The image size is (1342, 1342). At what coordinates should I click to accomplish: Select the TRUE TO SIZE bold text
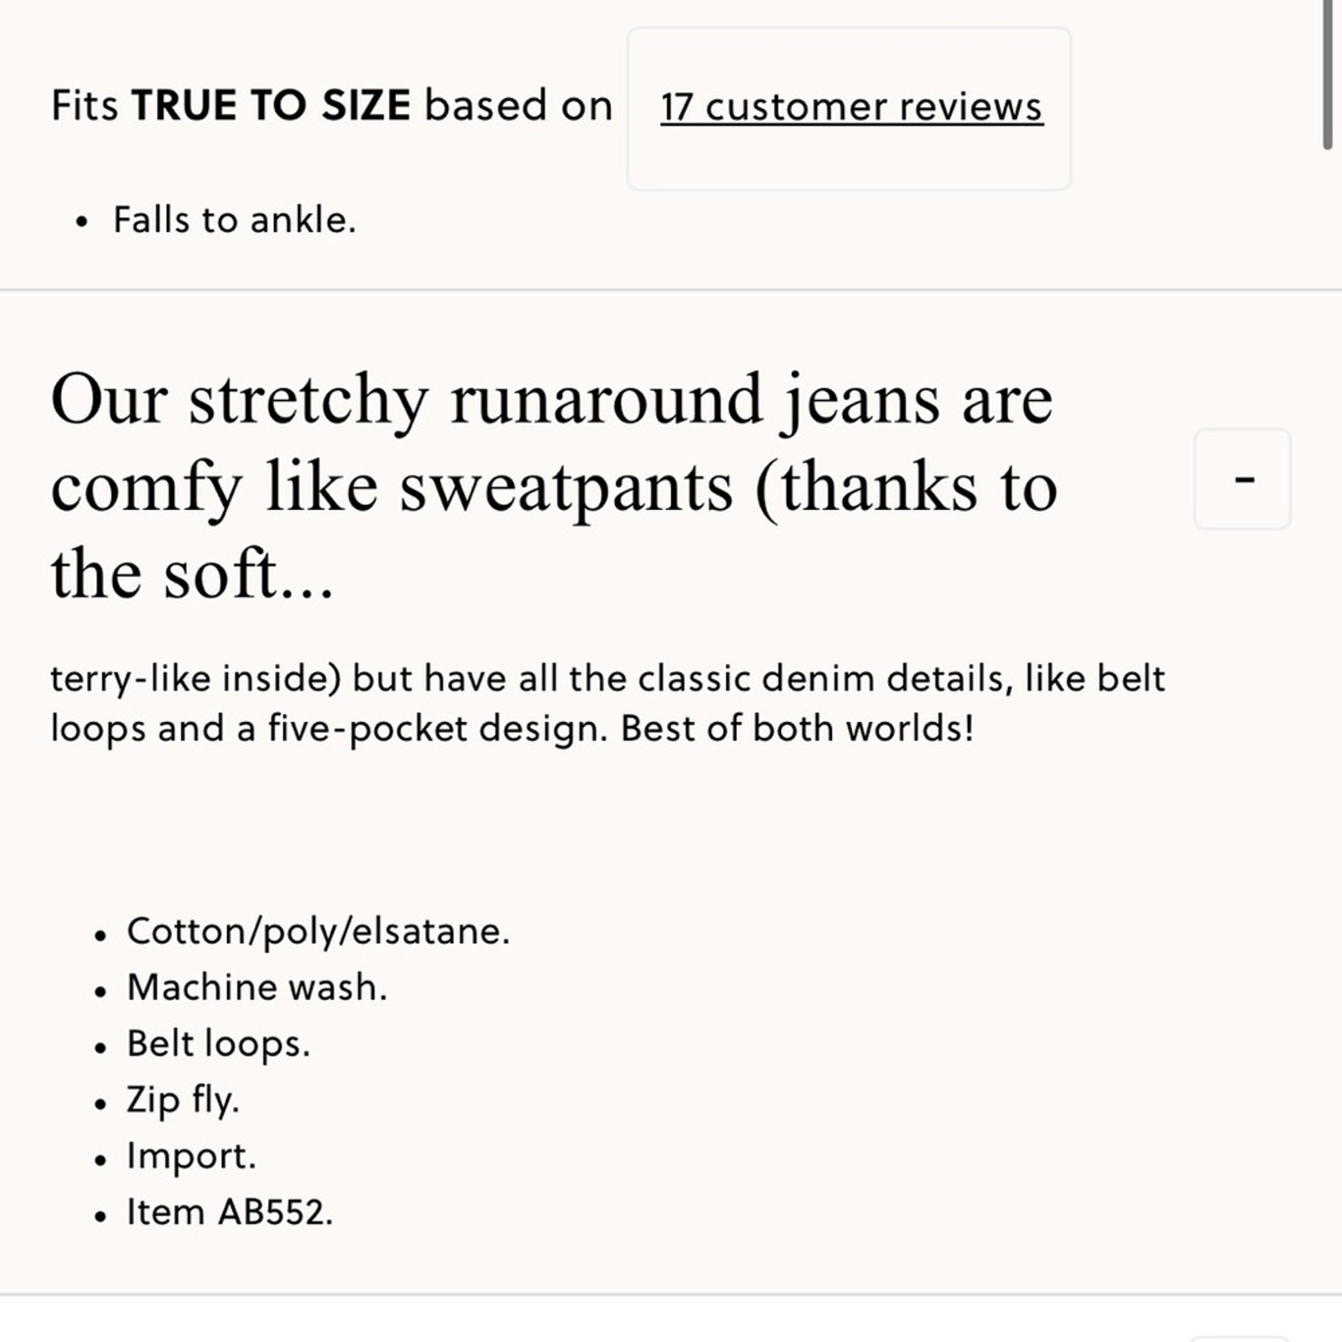[x=271, y=107]
